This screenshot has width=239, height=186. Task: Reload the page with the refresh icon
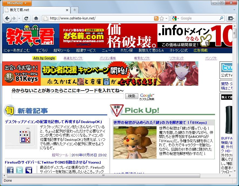click(26, 18)
